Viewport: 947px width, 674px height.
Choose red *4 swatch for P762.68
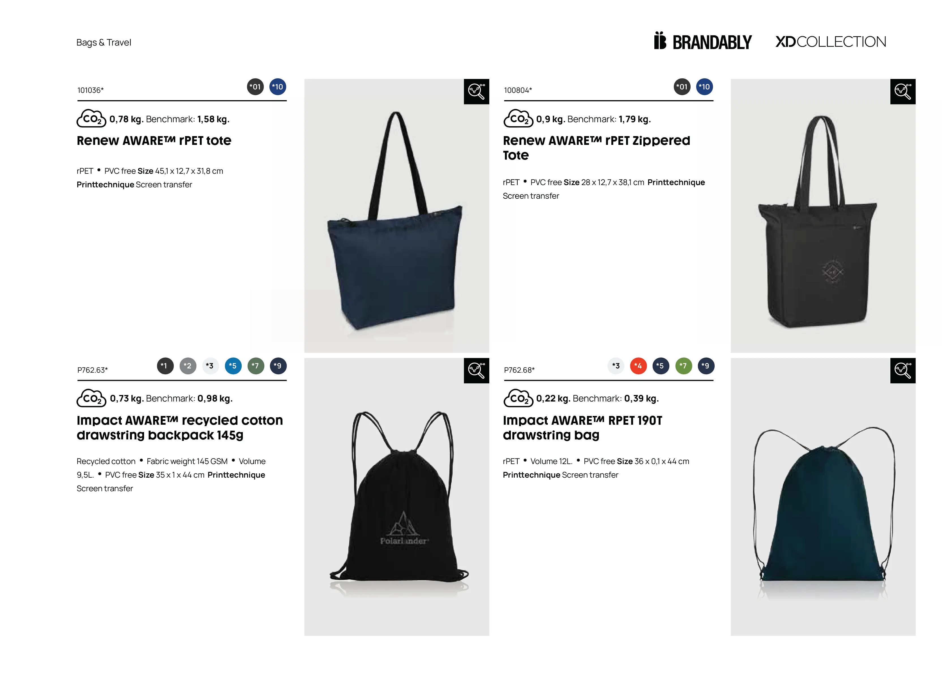point(638,366)
